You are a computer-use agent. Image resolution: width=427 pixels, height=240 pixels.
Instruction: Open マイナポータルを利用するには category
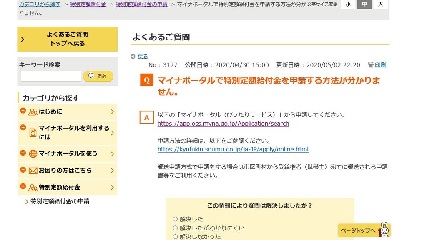(x=67, y=133)
